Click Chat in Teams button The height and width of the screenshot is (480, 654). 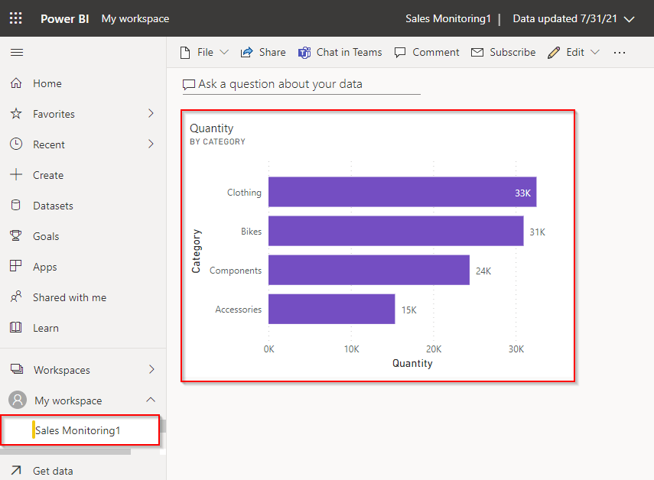(340, 52)
